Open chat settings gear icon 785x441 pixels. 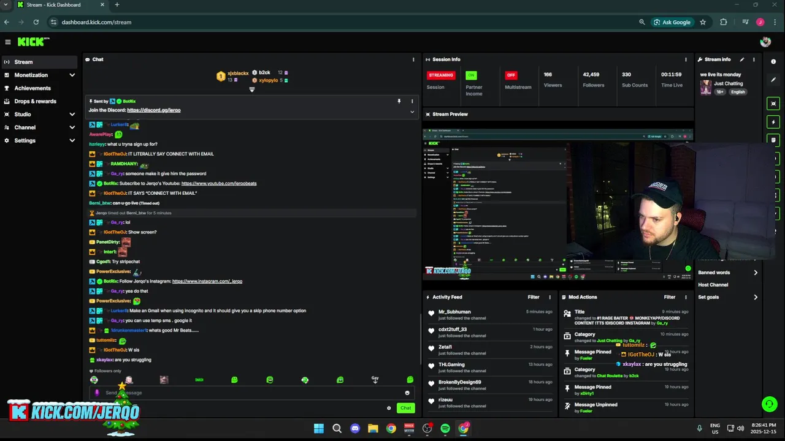389,408
